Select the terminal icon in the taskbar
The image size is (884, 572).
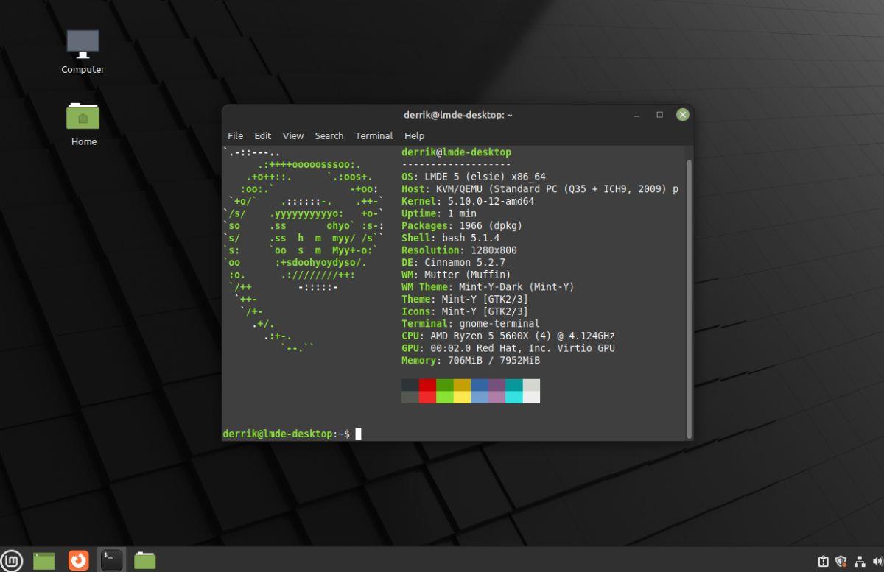tap(111, 559)
